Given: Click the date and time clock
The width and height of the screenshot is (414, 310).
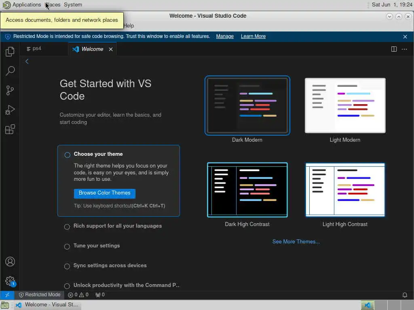Looking at the screenshot, I should pos(392,4).
